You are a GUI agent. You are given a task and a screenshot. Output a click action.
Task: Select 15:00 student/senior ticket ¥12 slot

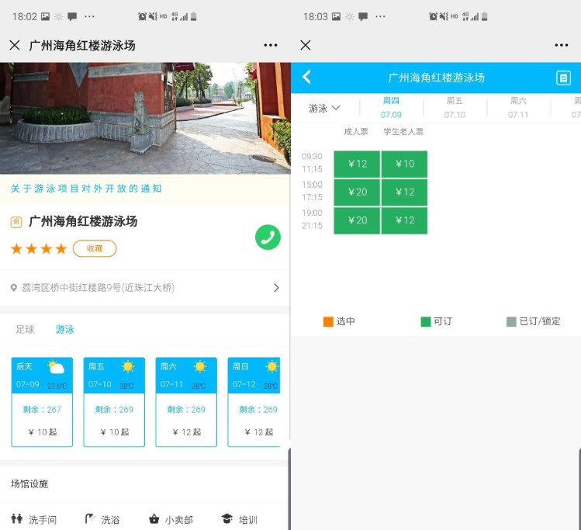[404, 192]
